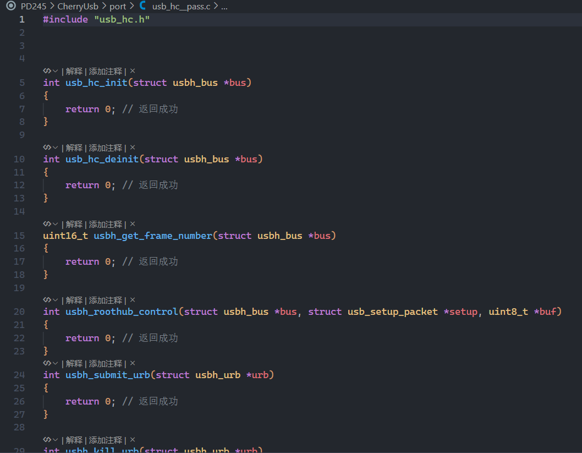The width and height of the screenshot is (582, 453).
Task: Click 解释 above usb_hc_init function
Action: [x=74, y=71]
